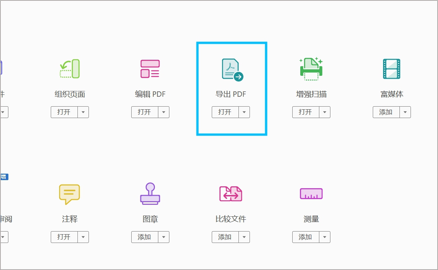Click 添加 button under 富媒体
The height and width of the screenshot is (270, 438).
tap(386, 112)
